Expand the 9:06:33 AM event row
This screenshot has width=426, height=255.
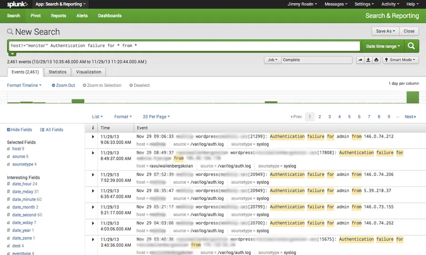coord(93,137)
